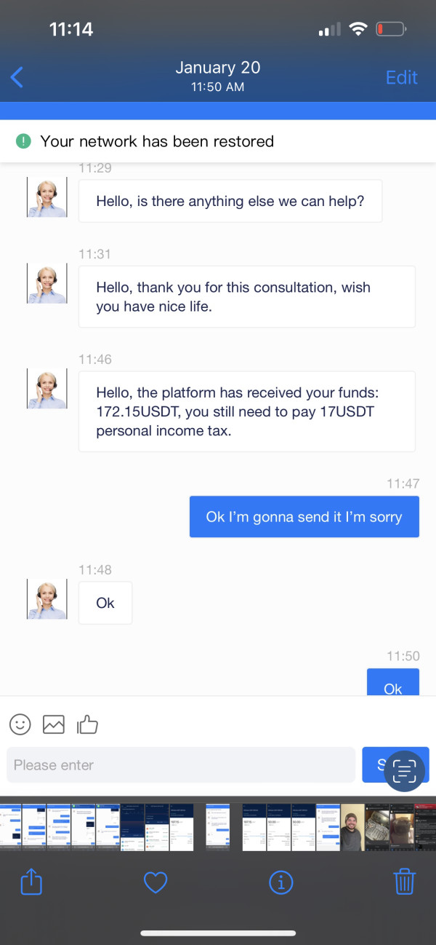Tap the back arrow in header
Viewport: 436px width, 945px height.
coord(17,76)
